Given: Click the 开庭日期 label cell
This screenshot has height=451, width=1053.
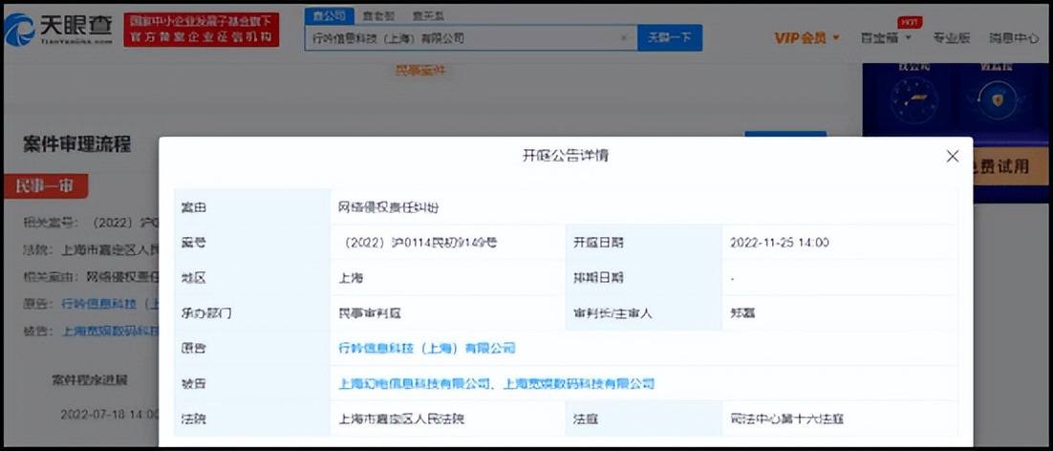Looking at the screenshot, I should 643,243.
